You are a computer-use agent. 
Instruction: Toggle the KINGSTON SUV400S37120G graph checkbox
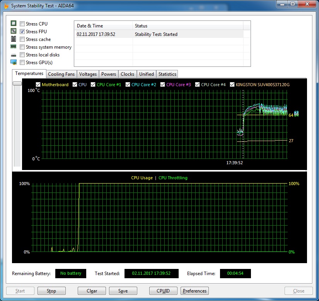click(232, 85)
